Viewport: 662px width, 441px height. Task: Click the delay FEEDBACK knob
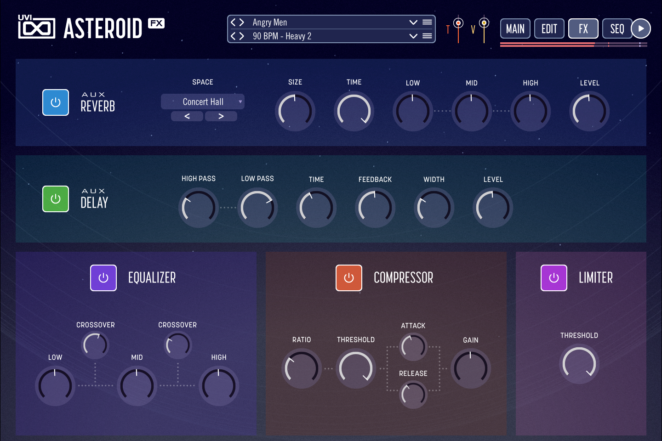375,208
